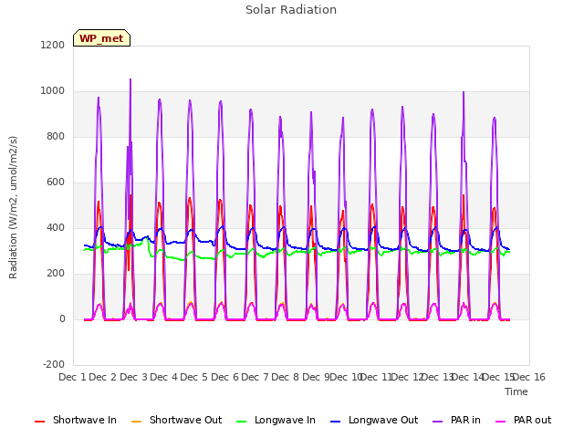Click the PAR in spike reaching 1000 near Dec 14
This screenshot has height=438, width=584.
pyautogui.click(x=464, y=93)
